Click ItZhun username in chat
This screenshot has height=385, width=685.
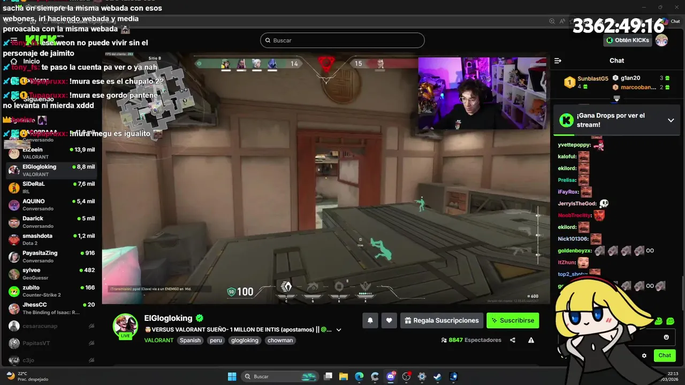pos(567,262)
